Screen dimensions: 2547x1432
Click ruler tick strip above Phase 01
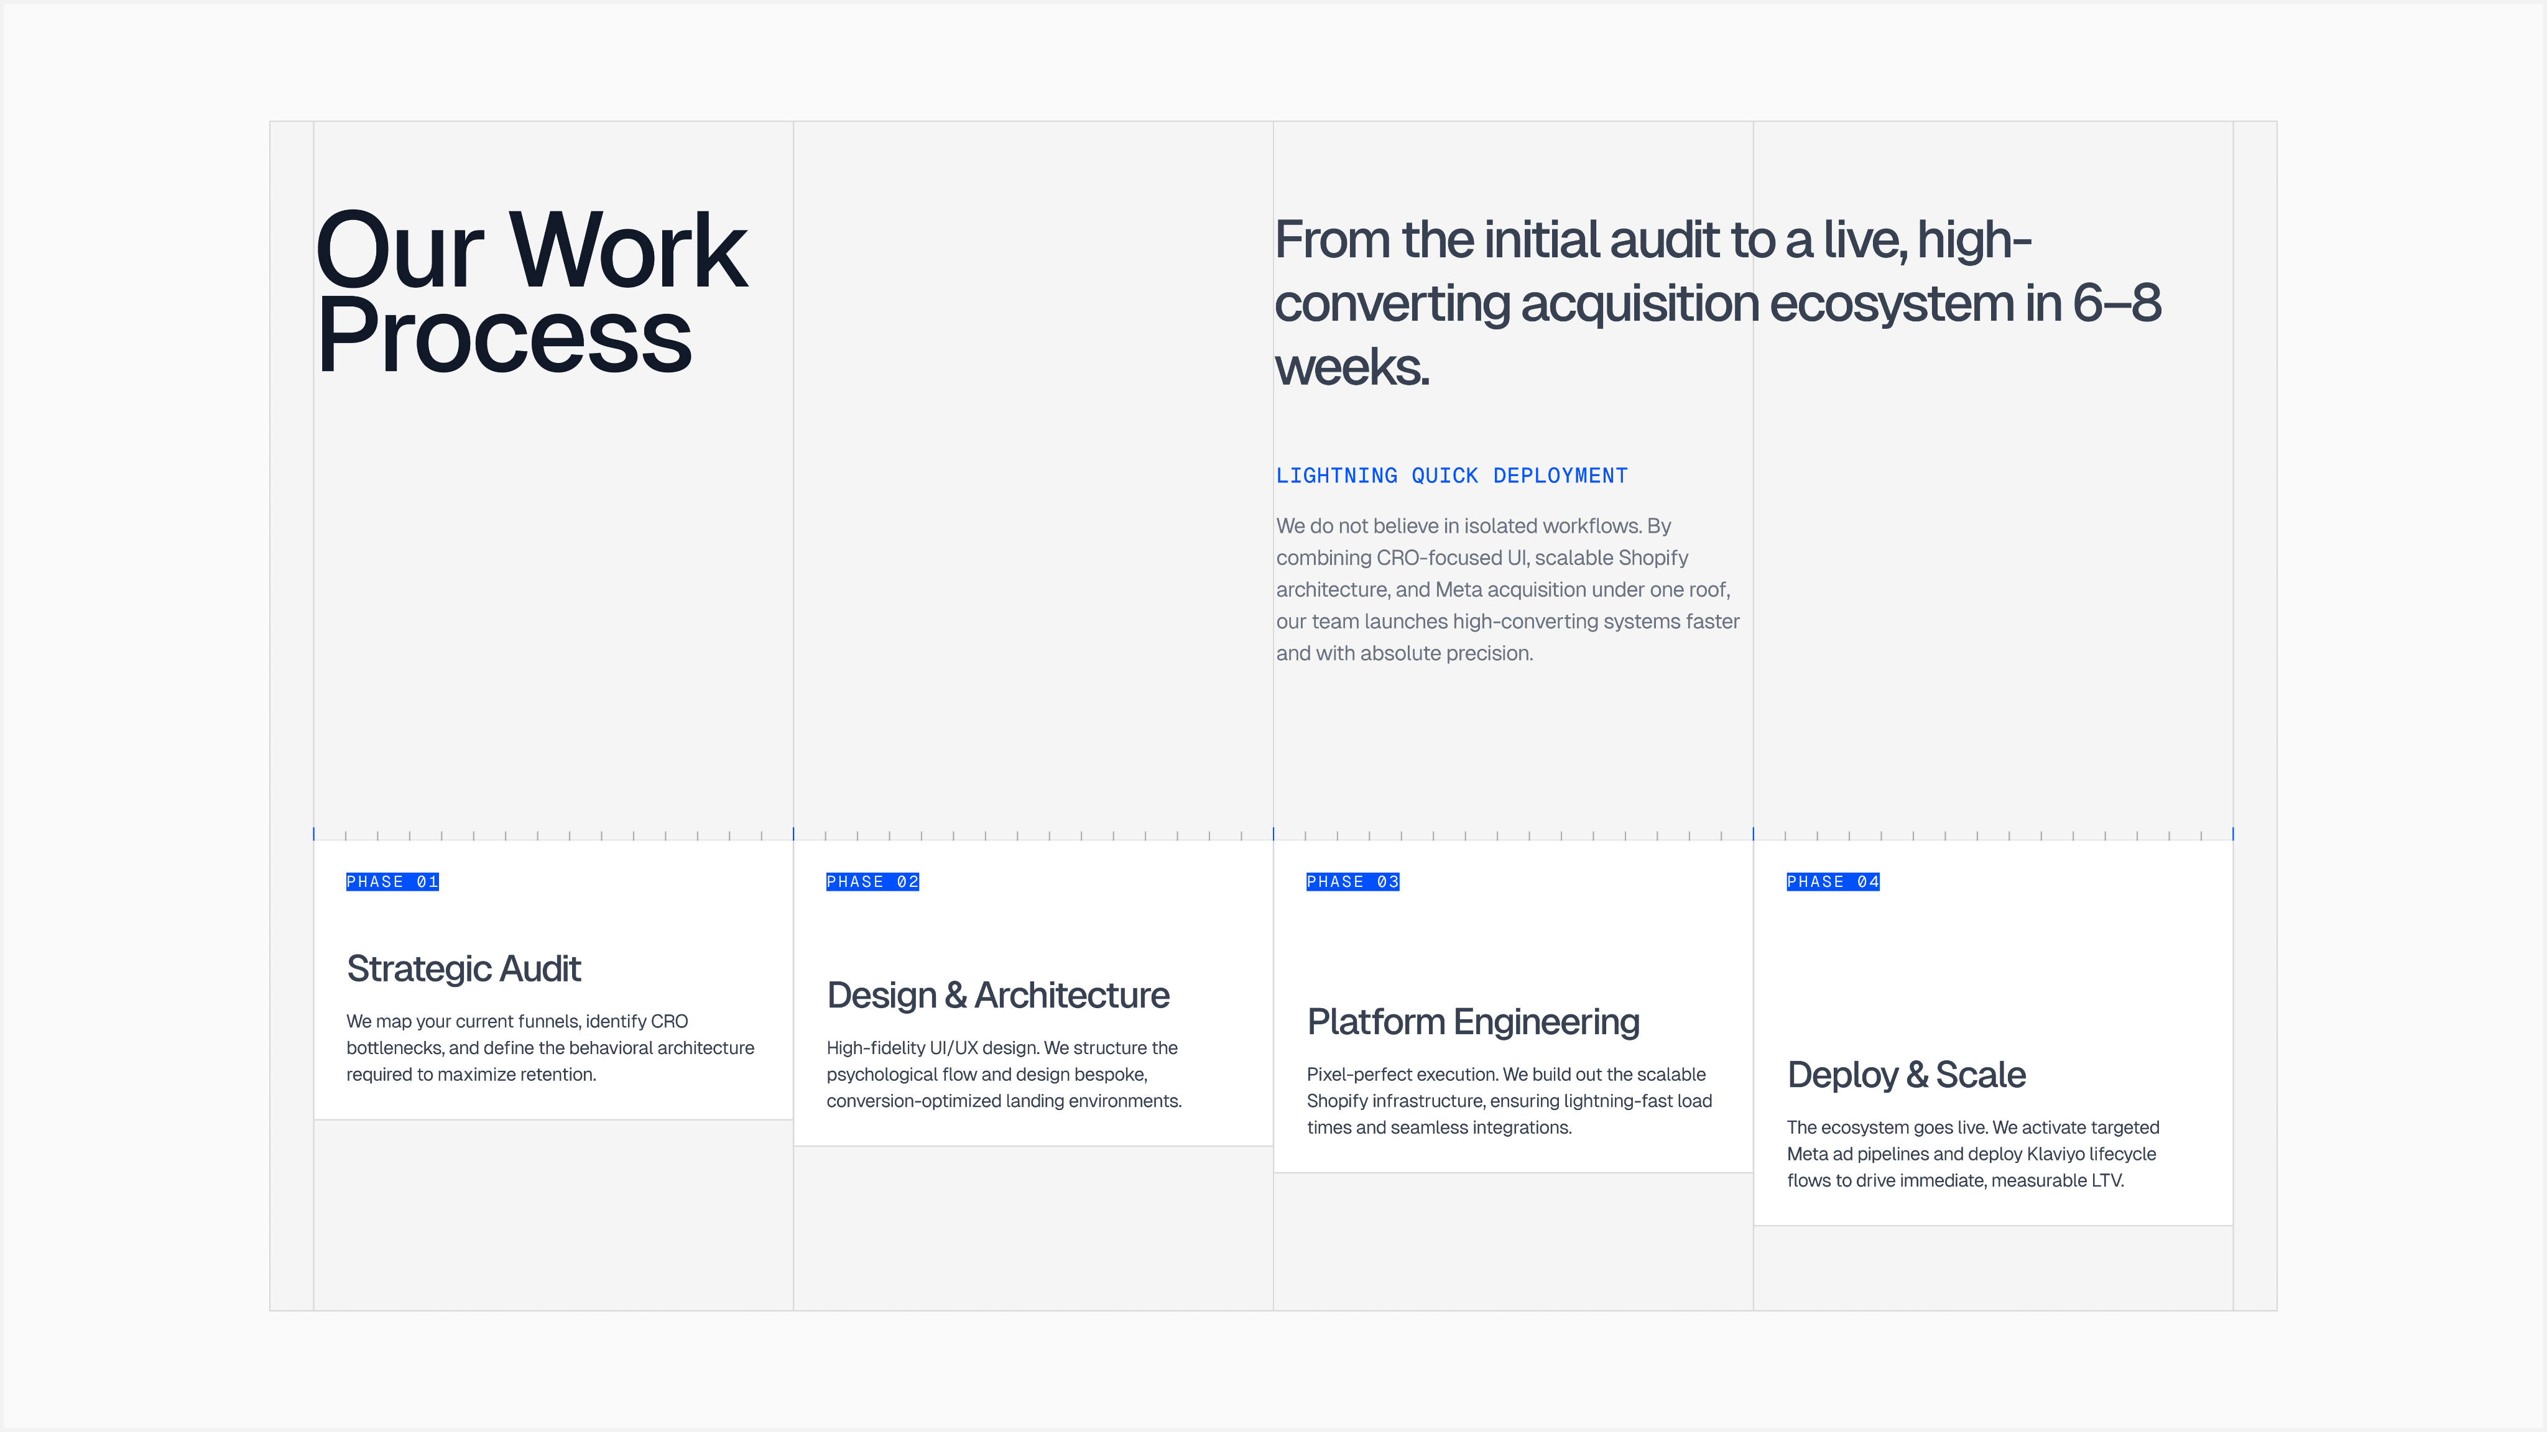point(553,835)
